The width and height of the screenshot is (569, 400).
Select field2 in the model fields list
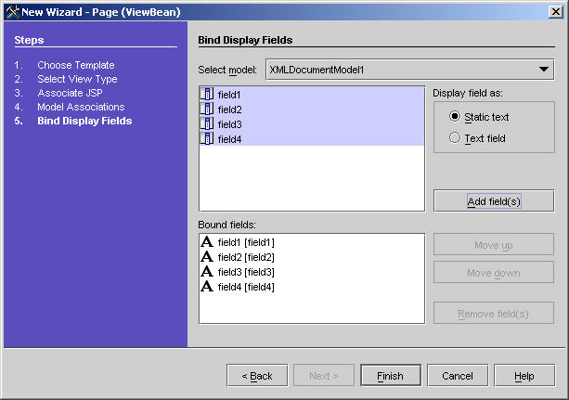pyautogui.click(x=312, y=110)
